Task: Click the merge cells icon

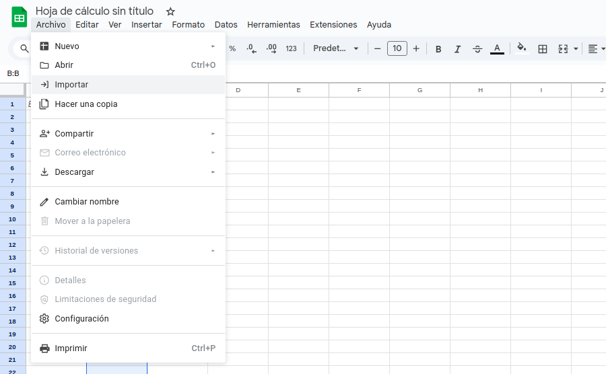Action: [x=563, y=48]
